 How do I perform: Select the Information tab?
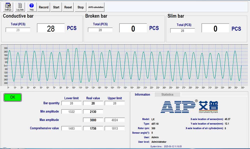(x=142, y=94)
